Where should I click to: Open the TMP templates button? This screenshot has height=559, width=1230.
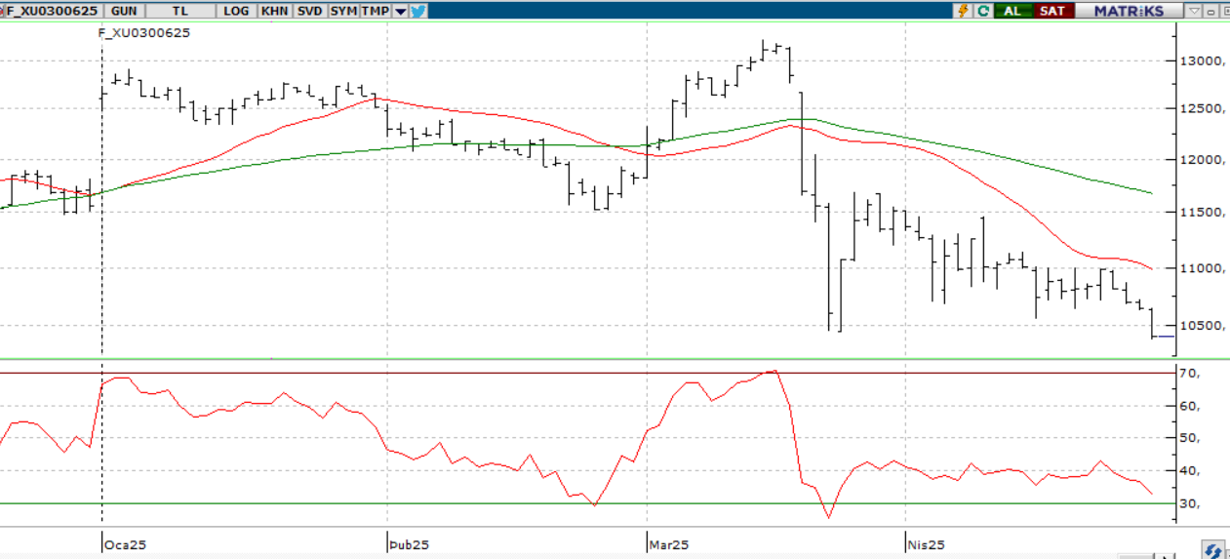pyautogui.click(x=375, y=11)
